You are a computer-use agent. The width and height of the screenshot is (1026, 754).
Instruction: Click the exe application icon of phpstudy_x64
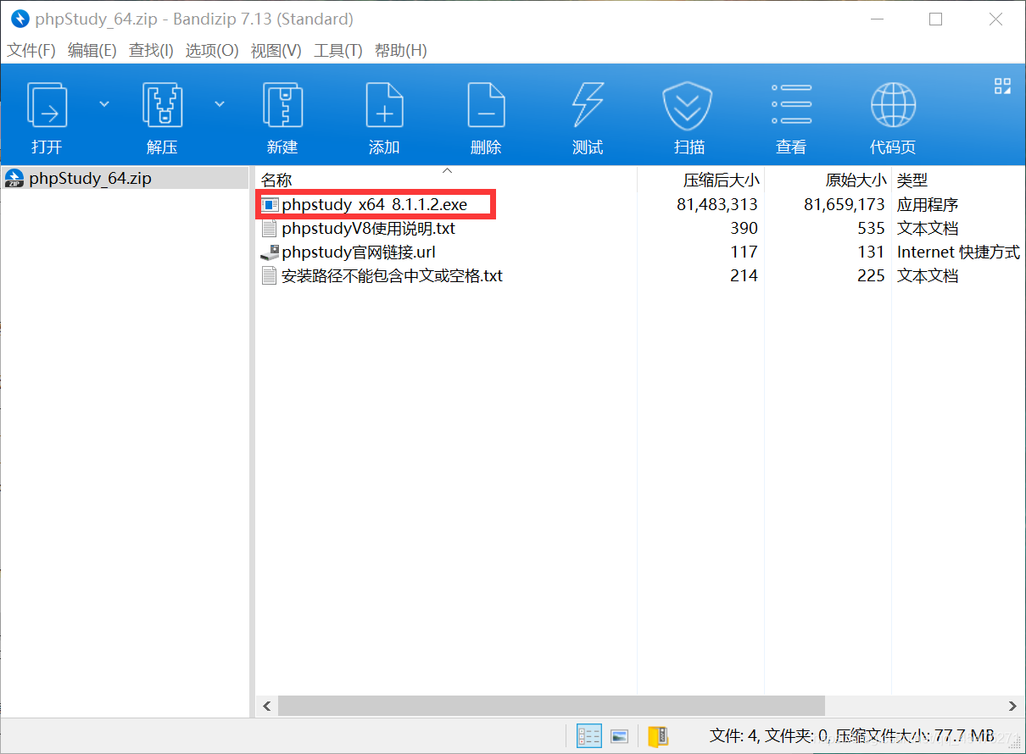(270, 204)
